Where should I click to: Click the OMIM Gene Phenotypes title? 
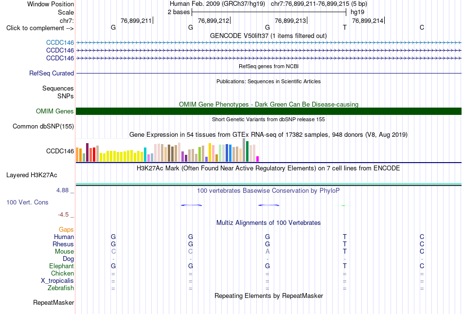(269, 104)
